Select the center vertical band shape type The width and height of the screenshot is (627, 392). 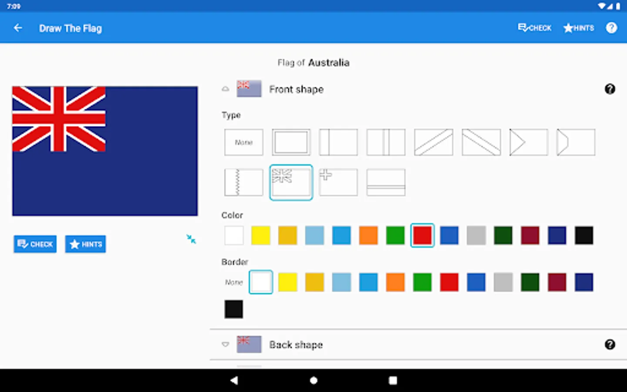point(386,142)
